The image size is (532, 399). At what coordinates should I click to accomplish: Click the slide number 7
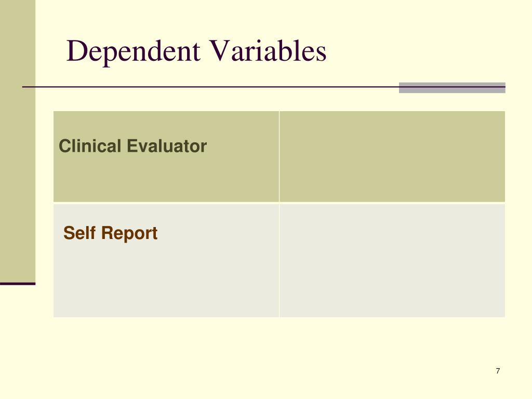tap(498, 371)
